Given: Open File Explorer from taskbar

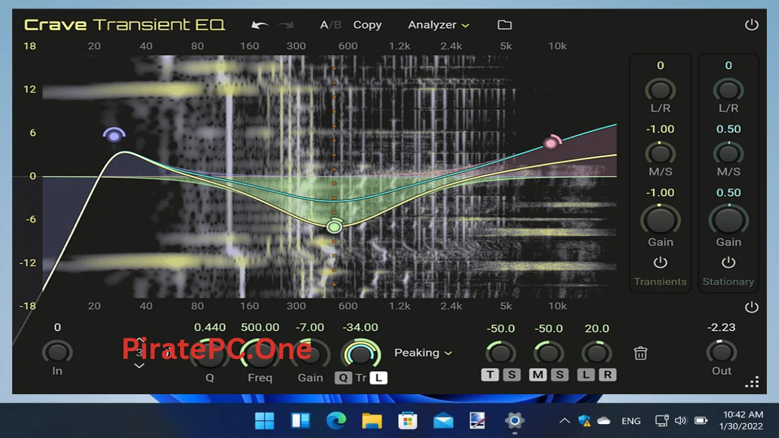Looking at the screenshot, I should click(x=372, y=420).
